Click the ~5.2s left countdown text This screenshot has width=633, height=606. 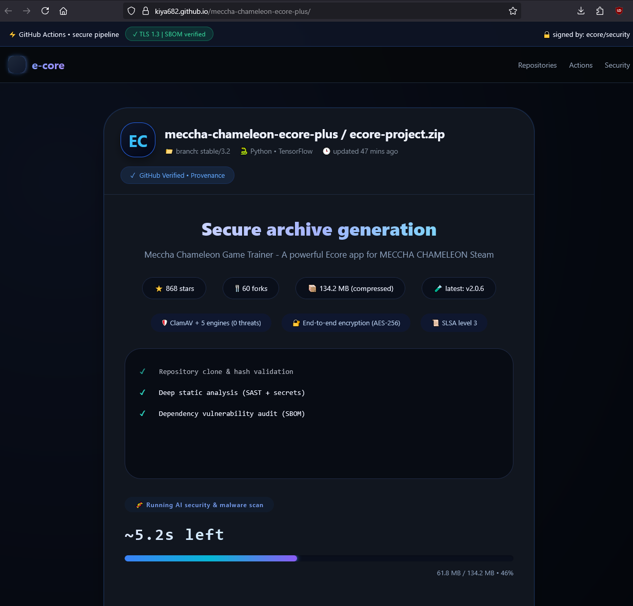tap(174, 535)
